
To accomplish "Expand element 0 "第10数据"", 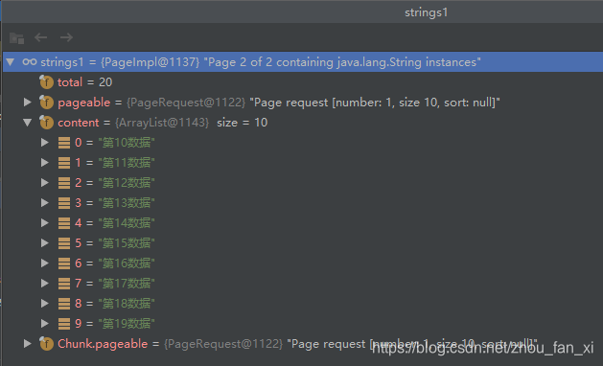I will pyautogui.click(x=45, y=142).
